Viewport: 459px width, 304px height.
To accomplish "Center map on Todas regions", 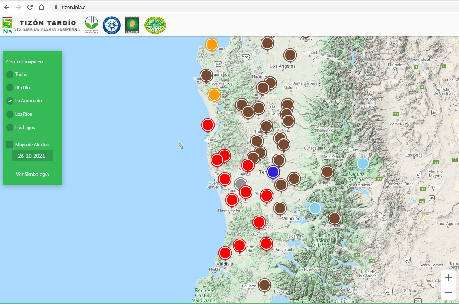I will click(x=10, y=75).
